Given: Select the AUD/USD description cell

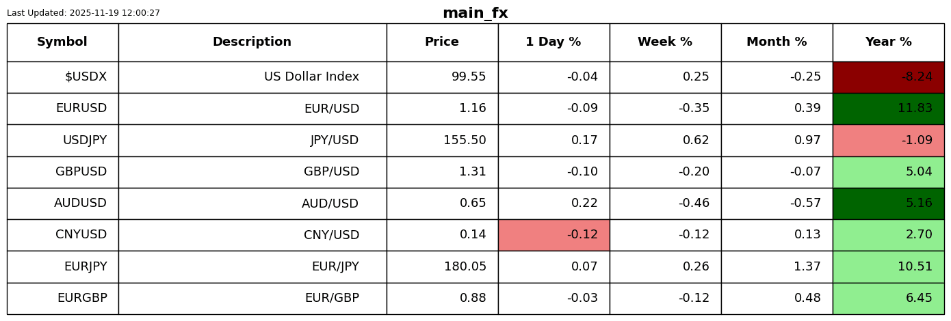Looking at the screenshot, I should [x=330, y=204].
